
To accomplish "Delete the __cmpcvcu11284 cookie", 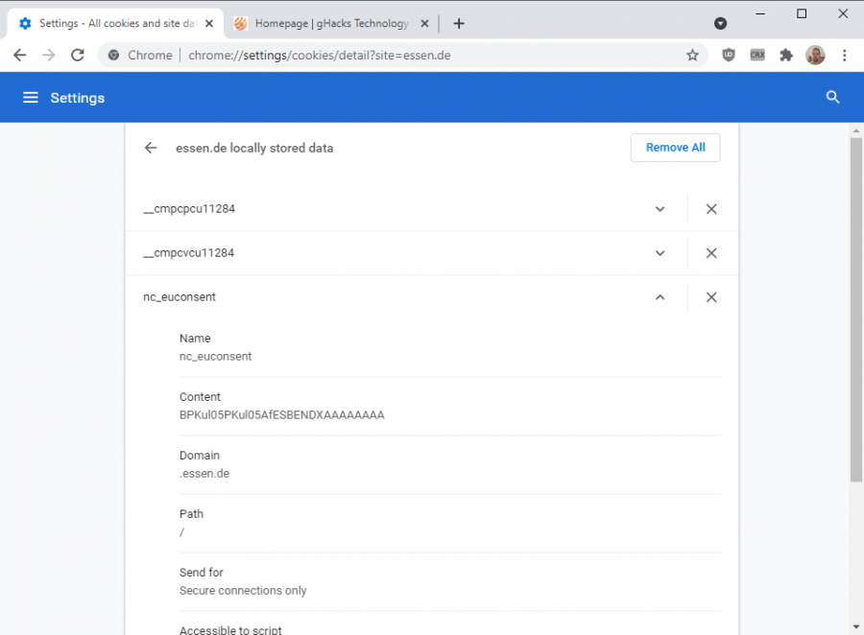I will coord(711,253).
